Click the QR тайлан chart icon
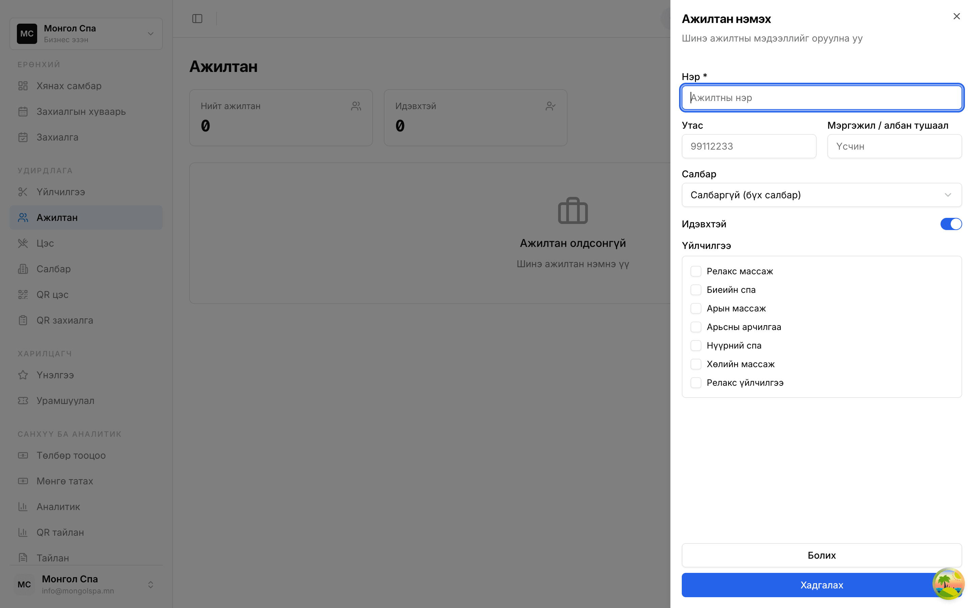 23,532
